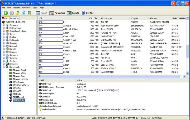The image size is (190, 120).
Task: Expand the Network tree node
Action: (4, 46)
